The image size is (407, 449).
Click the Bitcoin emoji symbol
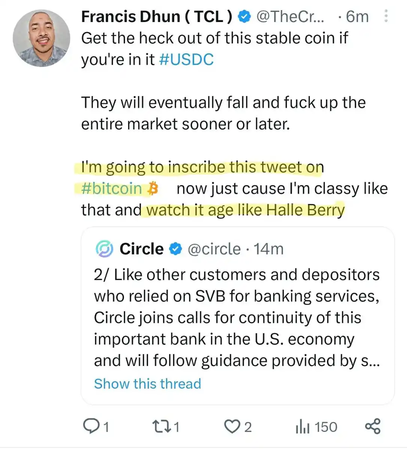click(152, 189)
